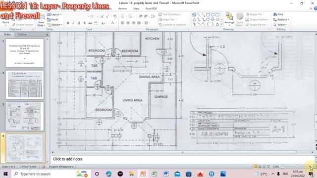Toggle strikethrough formatting
Image resolution: width=317 pixels, height=178 pixels.
pos(90,23)
